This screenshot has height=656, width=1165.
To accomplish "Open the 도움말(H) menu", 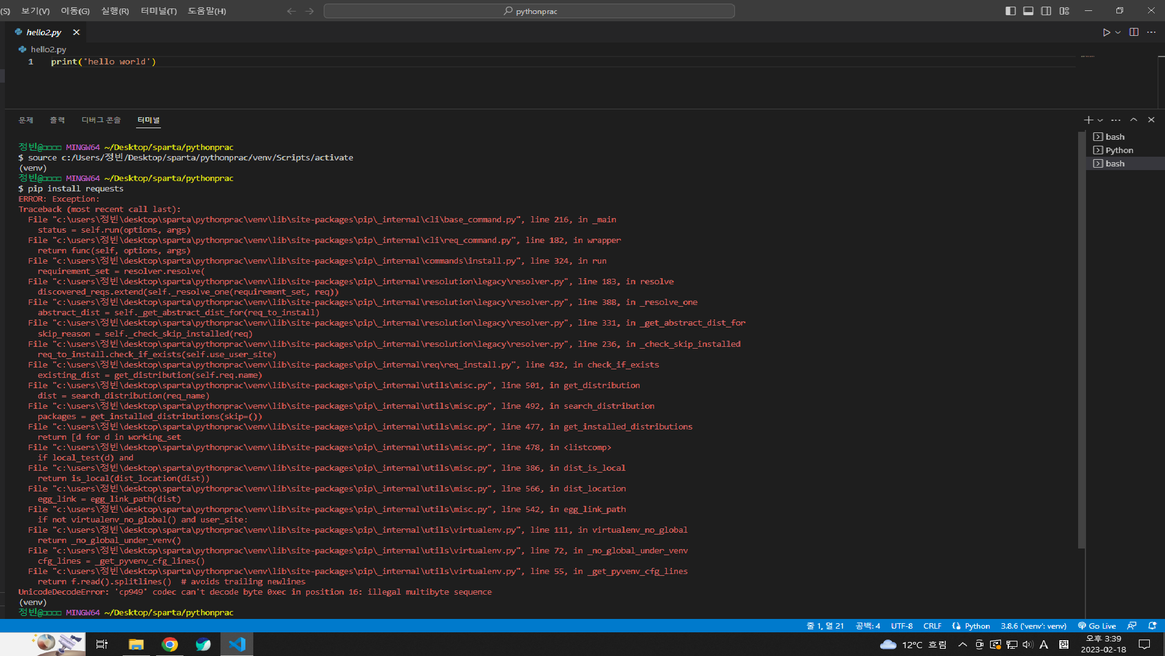I will [x=207, y=11].
